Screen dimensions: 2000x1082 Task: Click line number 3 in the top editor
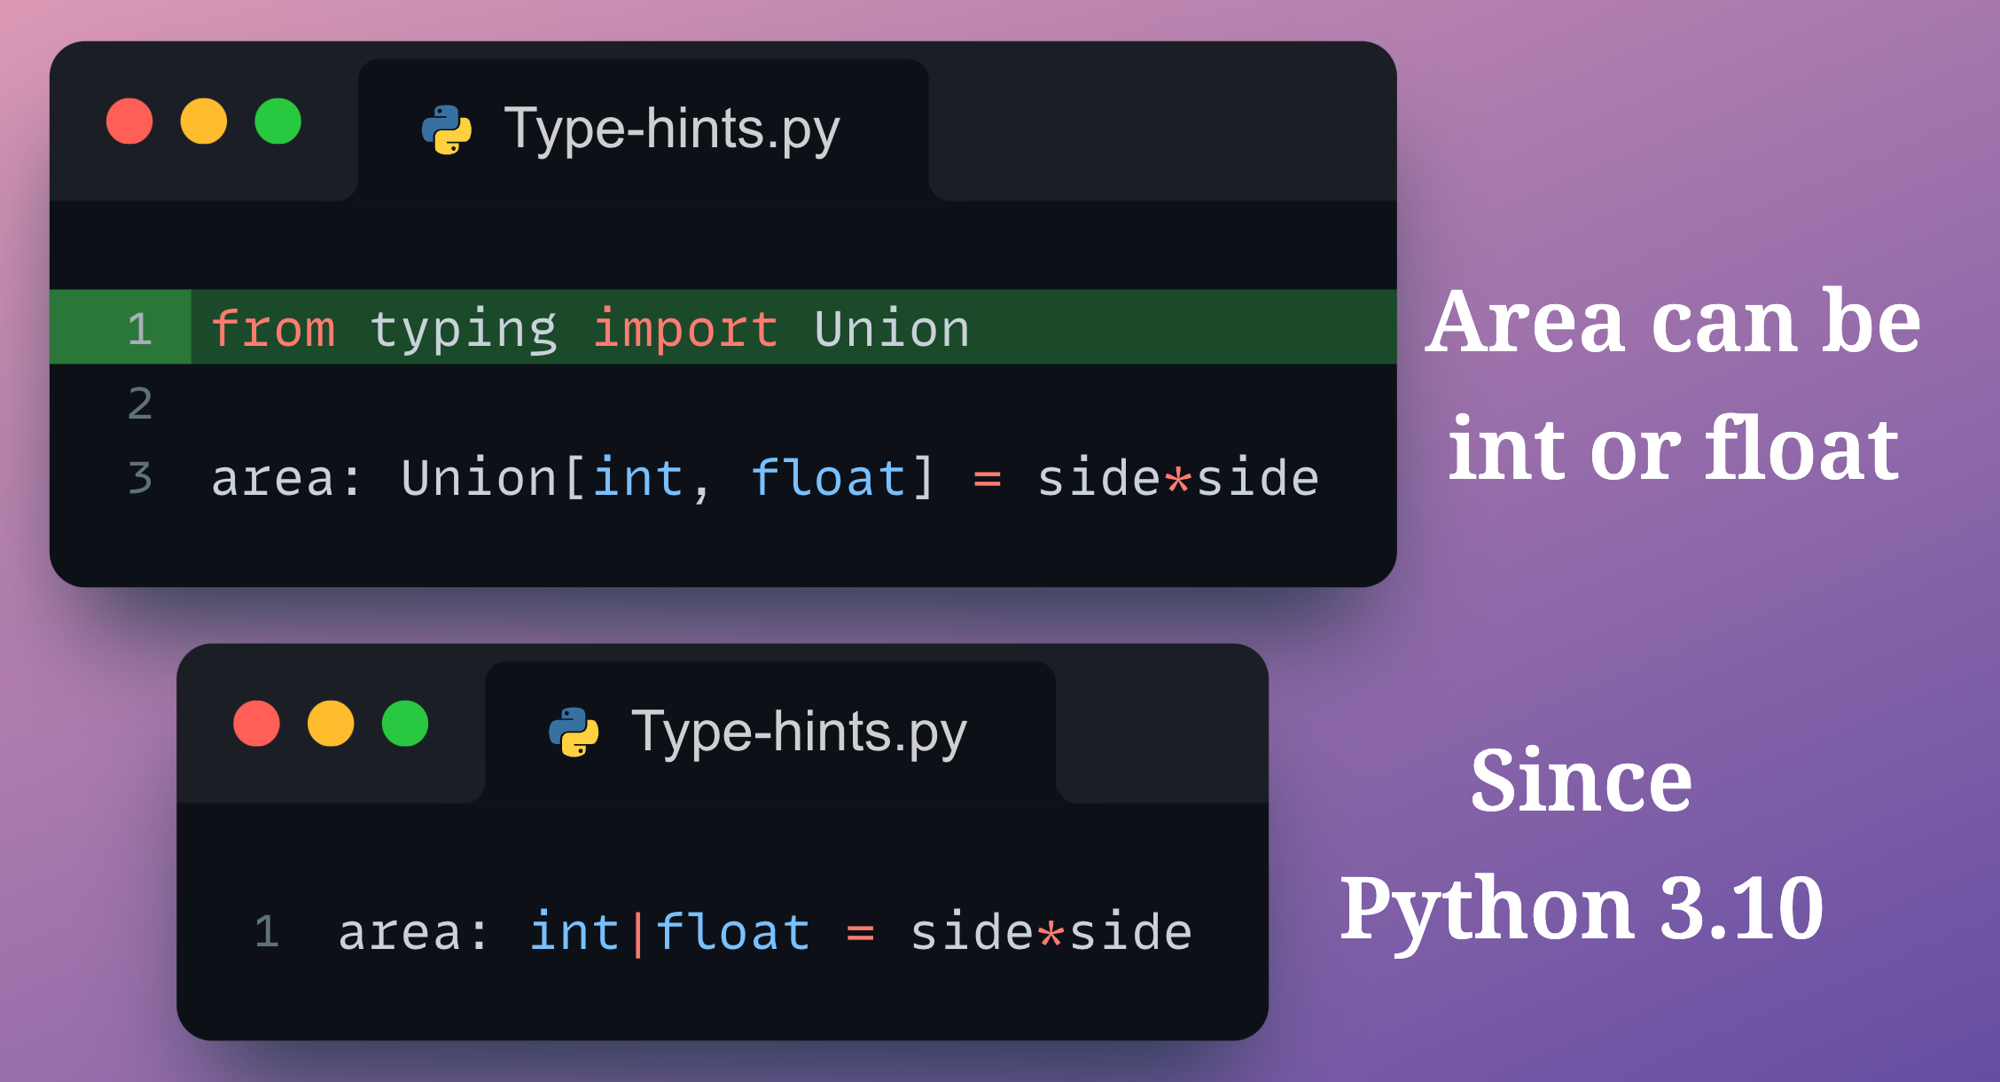click(x=138, y=477)
